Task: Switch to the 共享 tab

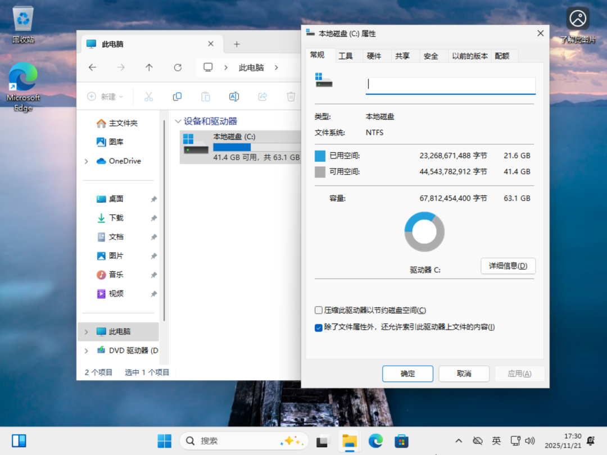Action: pyautogui.click(x=402, y=56)
